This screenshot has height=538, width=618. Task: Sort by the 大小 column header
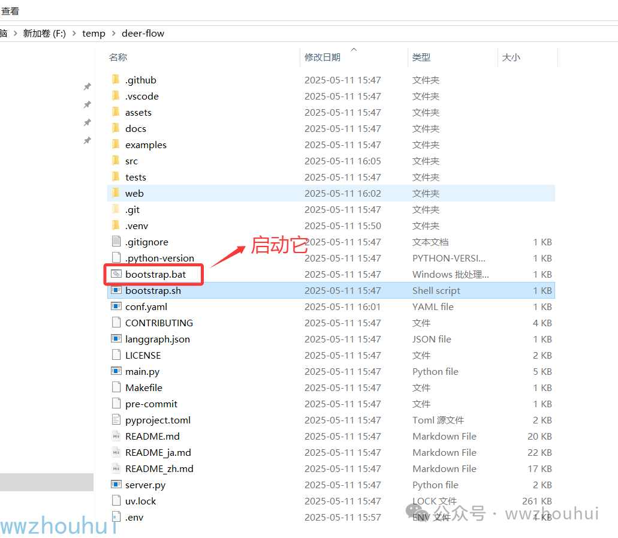tap(511, 57)
